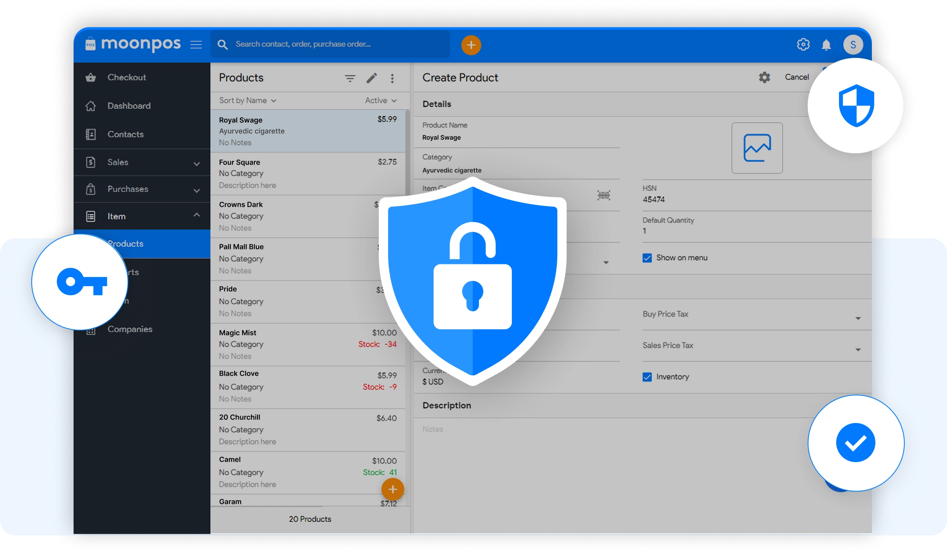Viewport: 947px width, 554px height.
Task: Open the Create Product gear settings icon
Action: 764,77
